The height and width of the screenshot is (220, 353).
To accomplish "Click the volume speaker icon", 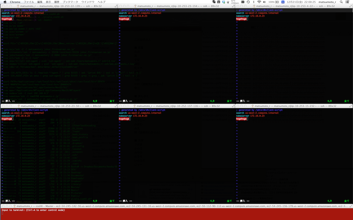I will coord(265,2).
